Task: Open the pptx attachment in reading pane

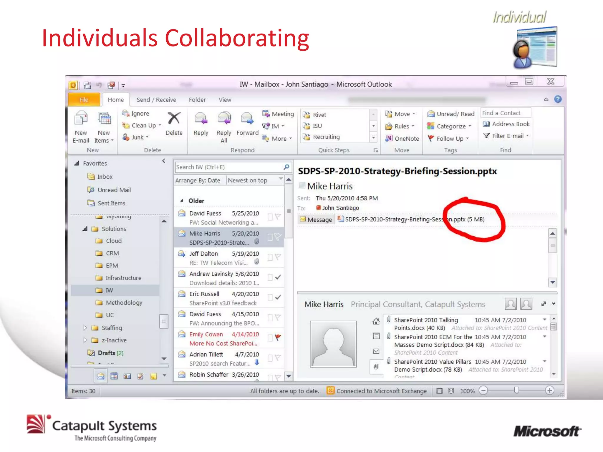Action: [411, 219]
